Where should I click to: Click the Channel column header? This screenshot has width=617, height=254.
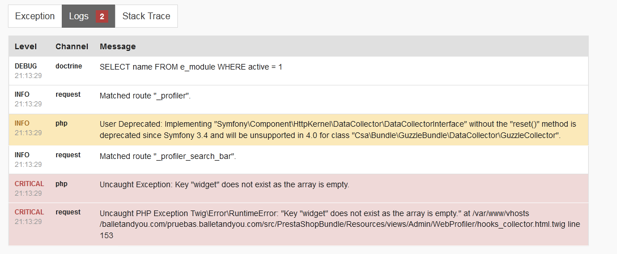(x=72, y=46)
